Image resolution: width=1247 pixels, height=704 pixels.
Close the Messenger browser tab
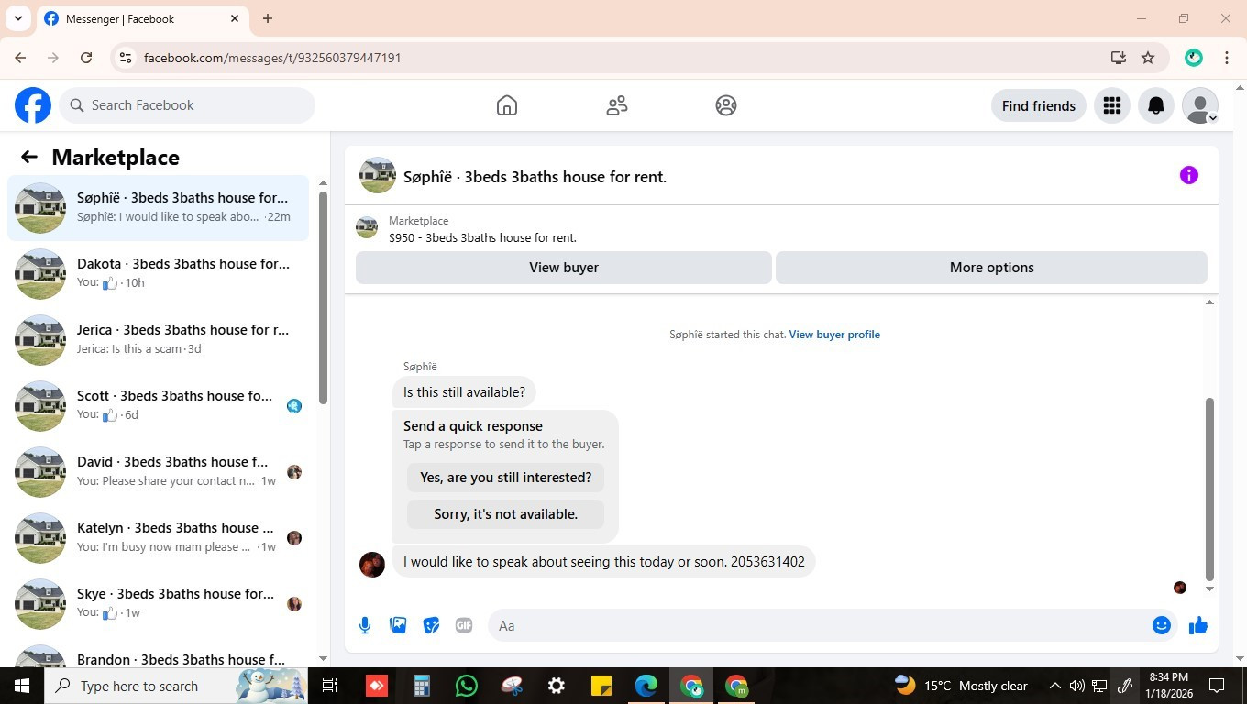pyautogui.click(x=235, y=18)
